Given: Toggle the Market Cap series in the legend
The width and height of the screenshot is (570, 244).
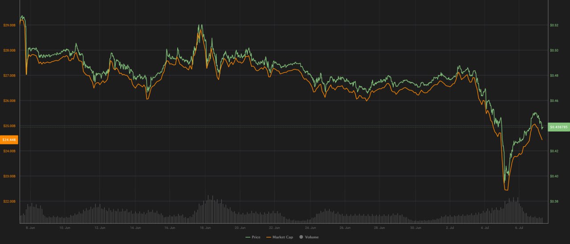Looking at the screenshot, I should coord(280,237).
